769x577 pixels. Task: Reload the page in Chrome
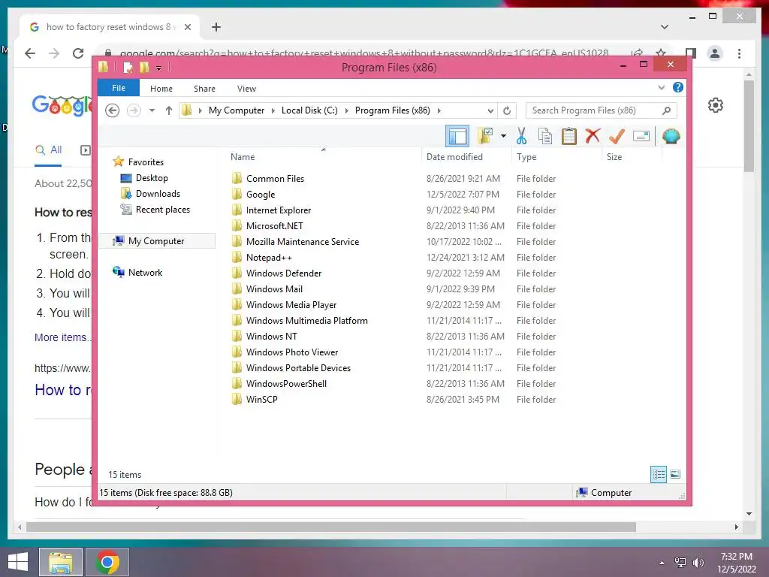[x=78, y=53]
